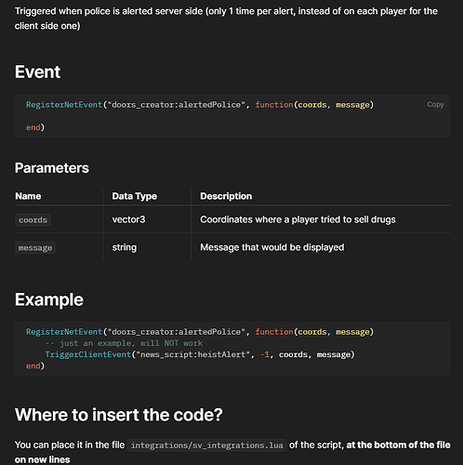This screenshot has height=465, width=463.
Task: Click the vector3 data type cell
Action: 128,219
